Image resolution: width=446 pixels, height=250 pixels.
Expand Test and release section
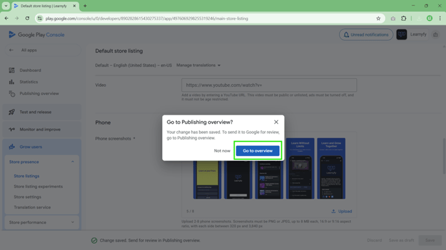tap(42, 112)
